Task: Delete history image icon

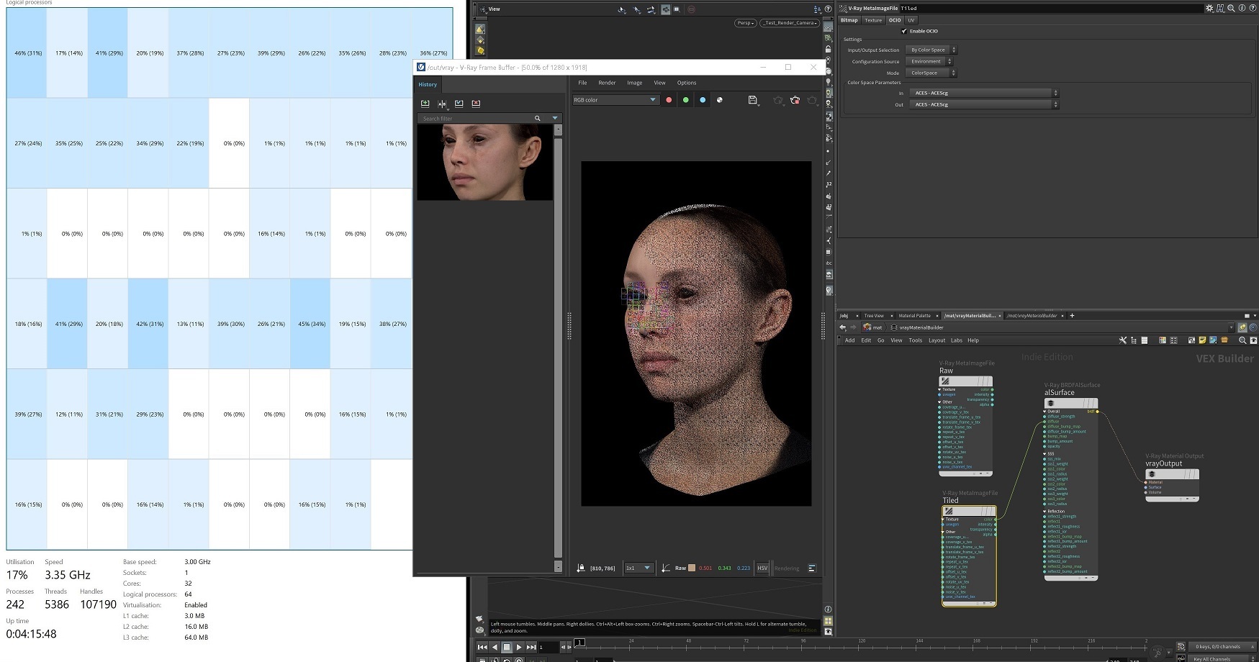Action: coord(476,104)
